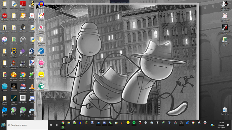Click the Windows Start button
The image size is (232, 130).
pyautogui.click(x=3, y=125)
